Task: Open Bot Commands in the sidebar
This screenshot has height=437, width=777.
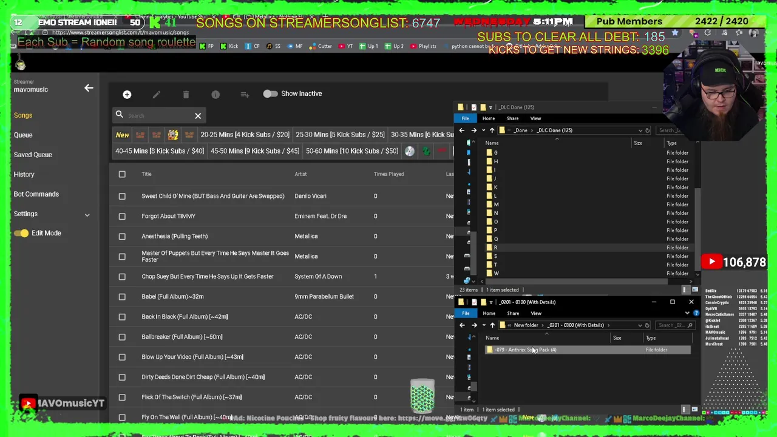Action: coord(36,194)
